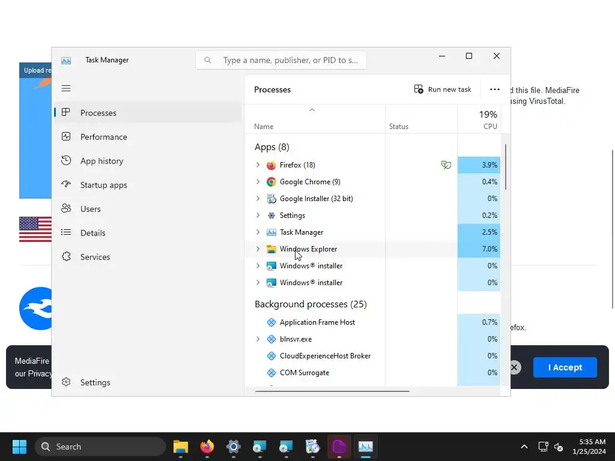The width and height of the screenshot is (615, 461).
Task: Click the Task Manager icon in taskbar
Action: click(x=366, y=447)
